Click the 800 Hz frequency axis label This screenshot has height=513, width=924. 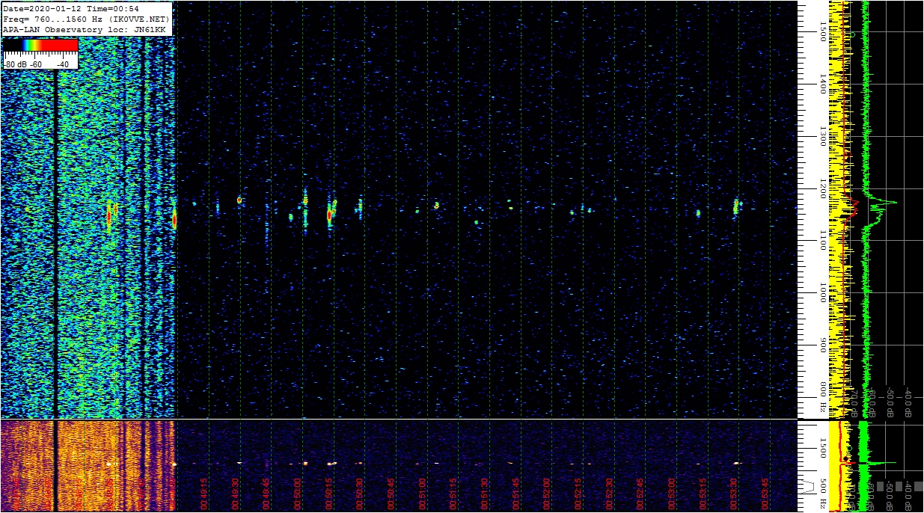click(822, 399)
